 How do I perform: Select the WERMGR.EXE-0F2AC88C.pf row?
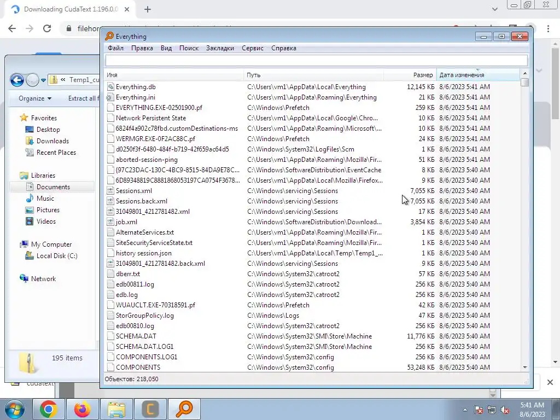click(x=312, y=138)
